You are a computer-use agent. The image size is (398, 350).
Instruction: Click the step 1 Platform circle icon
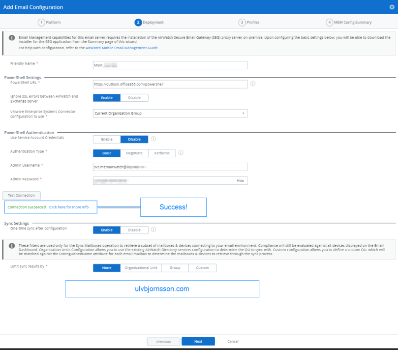[40, 22]
